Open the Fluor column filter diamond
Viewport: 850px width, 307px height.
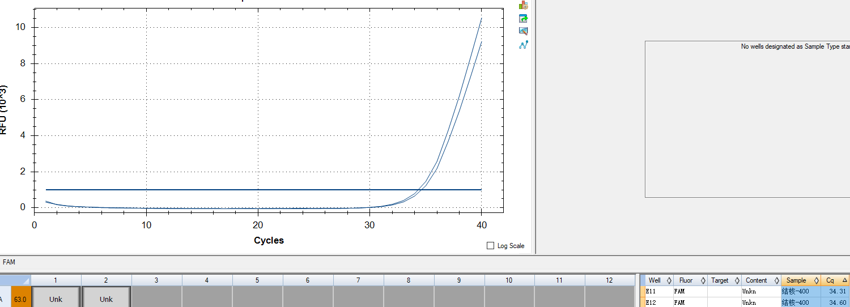coord(703,280)
